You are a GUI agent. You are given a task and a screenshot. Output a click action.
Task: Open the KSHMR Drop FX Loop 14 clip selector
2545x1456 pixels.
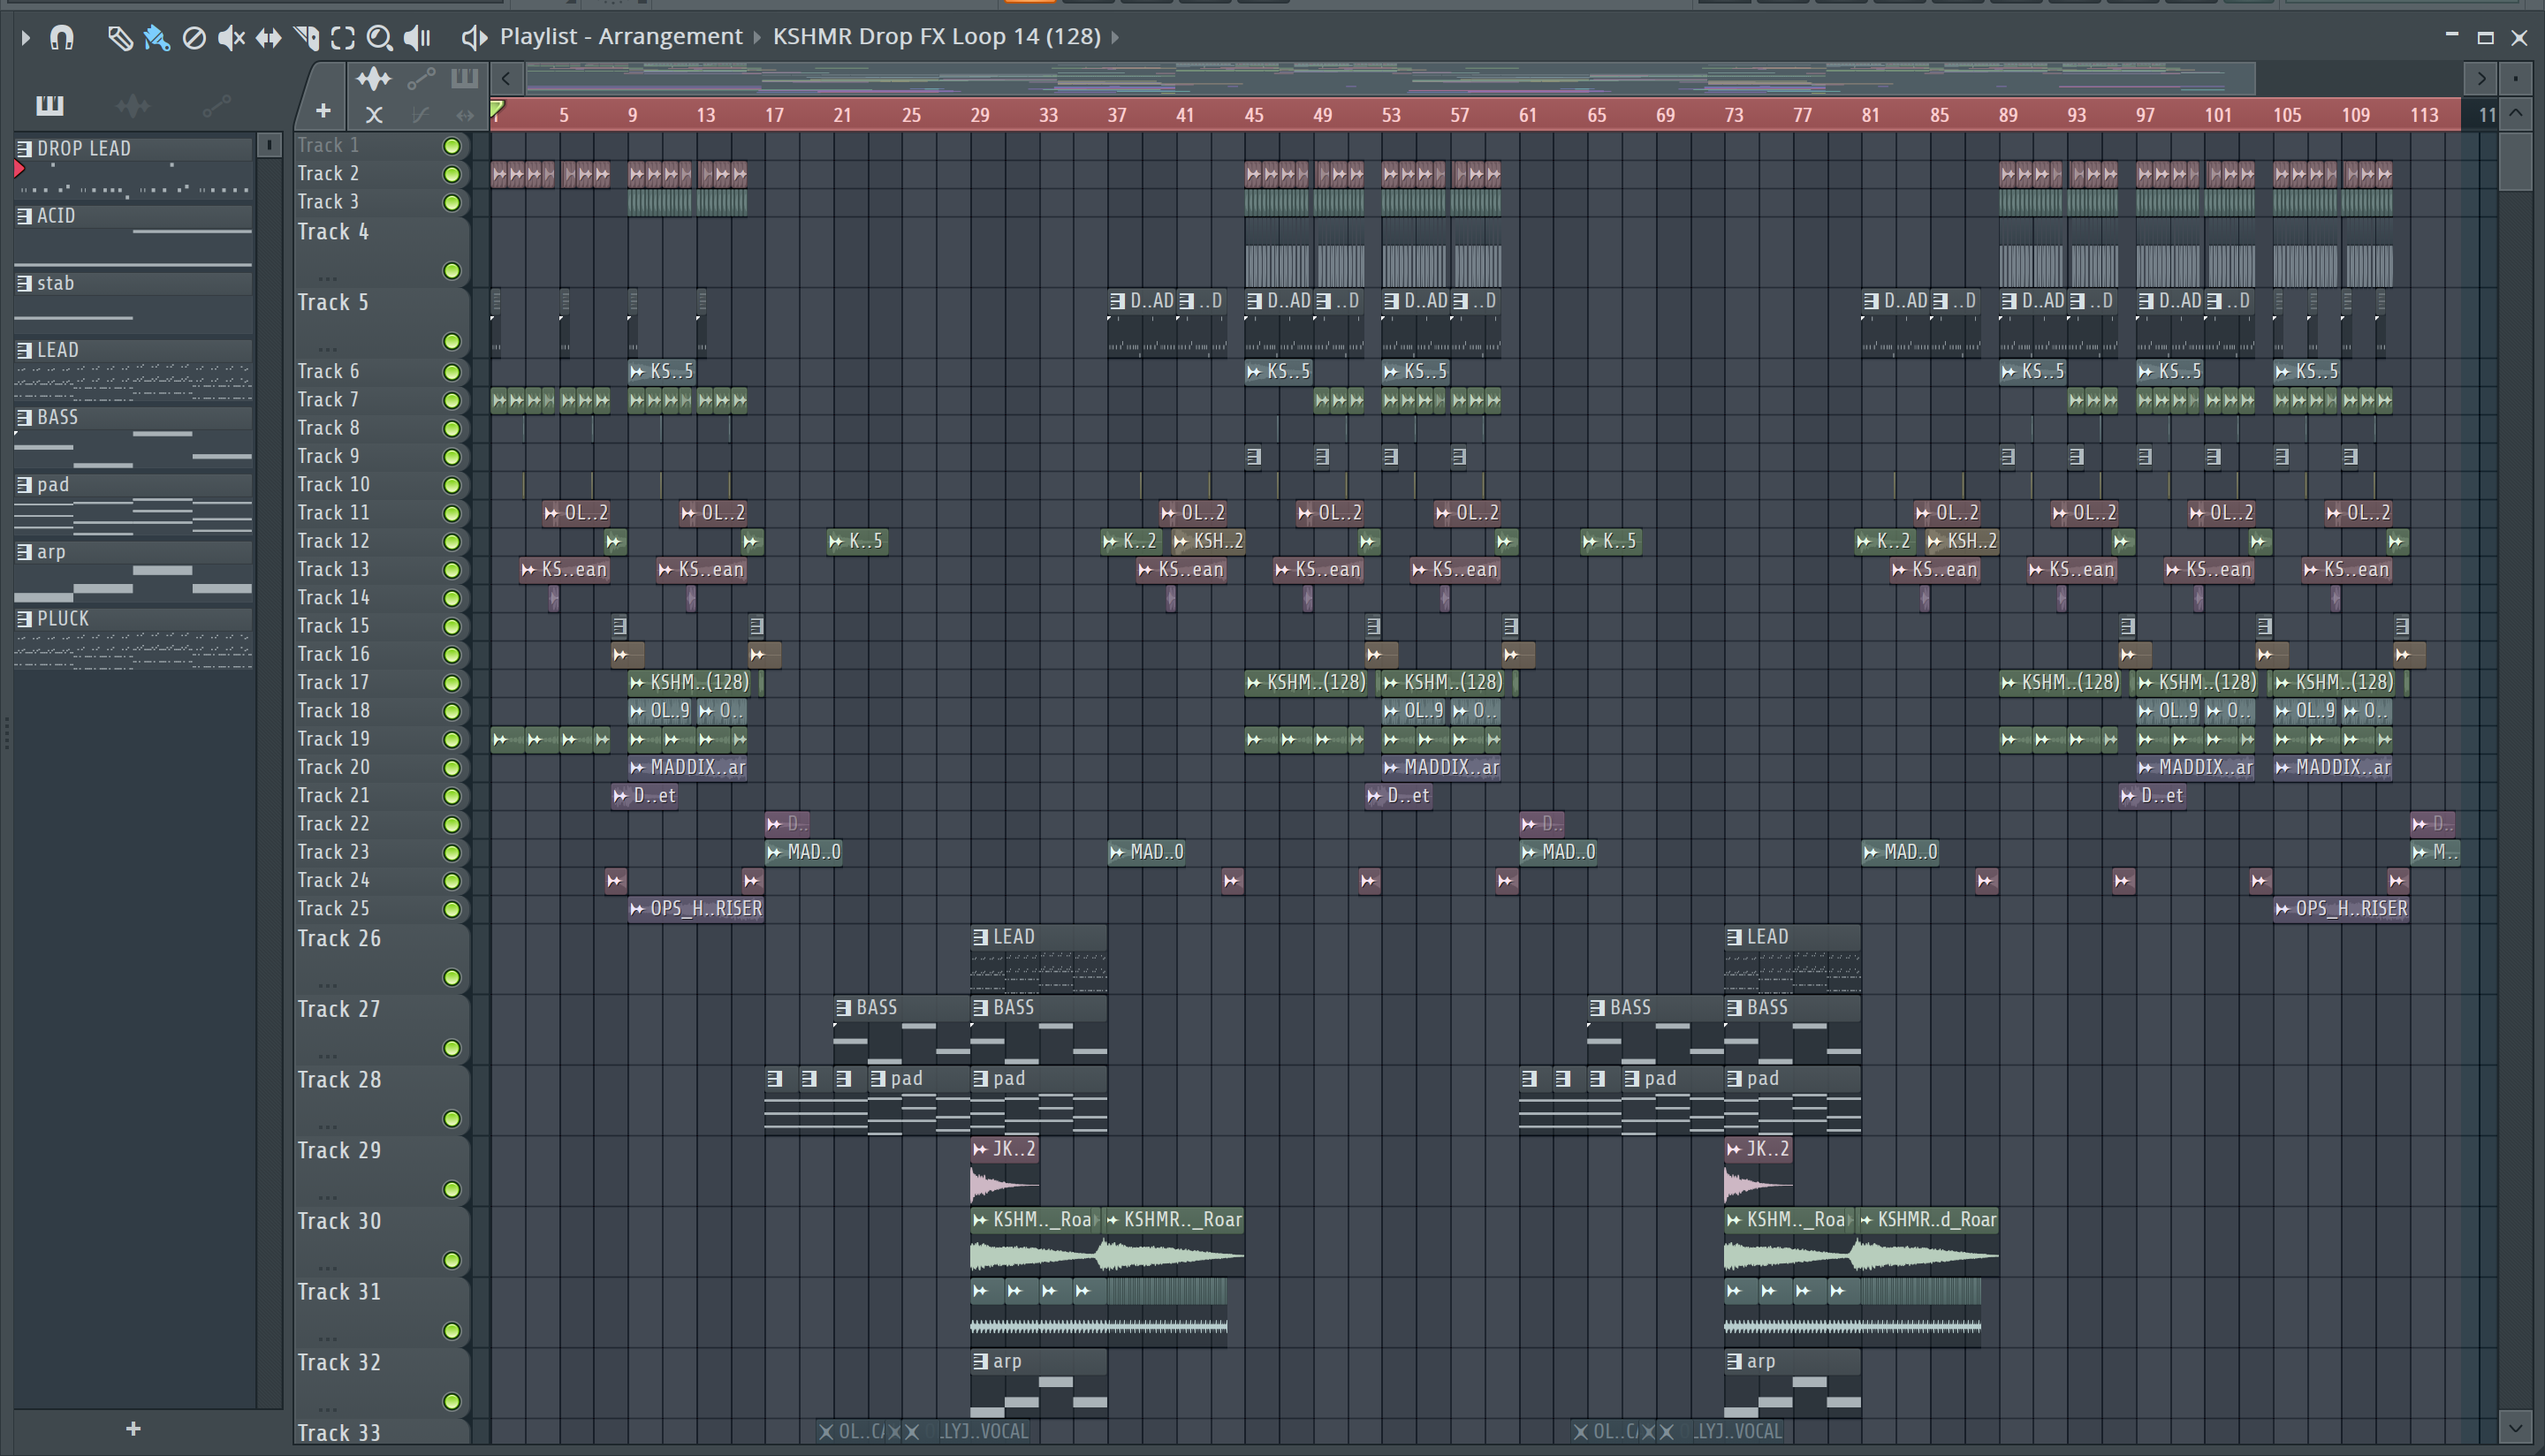click(936, 37)
